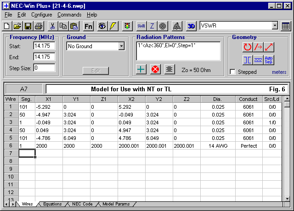Open the Configure menu
294x211 pixels.
point(41,15)
